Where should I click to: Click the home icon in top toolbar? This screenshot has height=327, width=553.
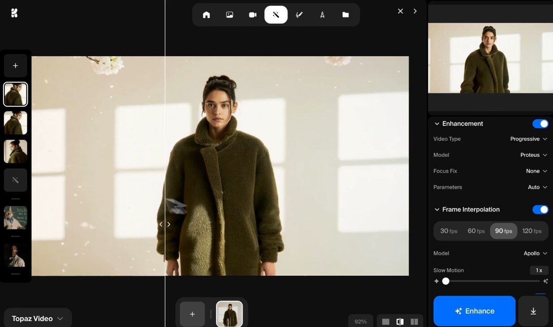206,15
